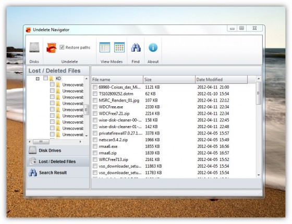
Task: Check the KD folder checkbox
Action: pyautogui.click(x=45, y=78)
